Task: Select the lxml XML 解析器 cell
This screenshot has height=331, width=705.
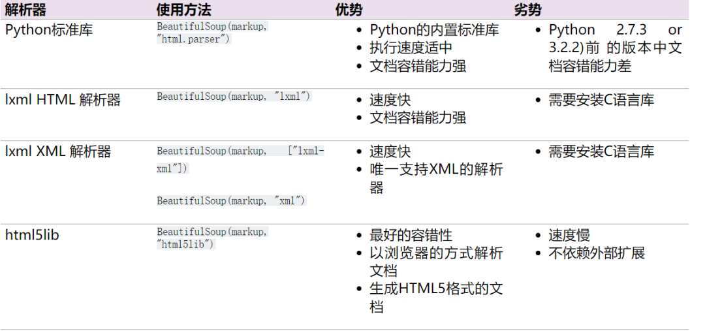Action: click(58, 151)
